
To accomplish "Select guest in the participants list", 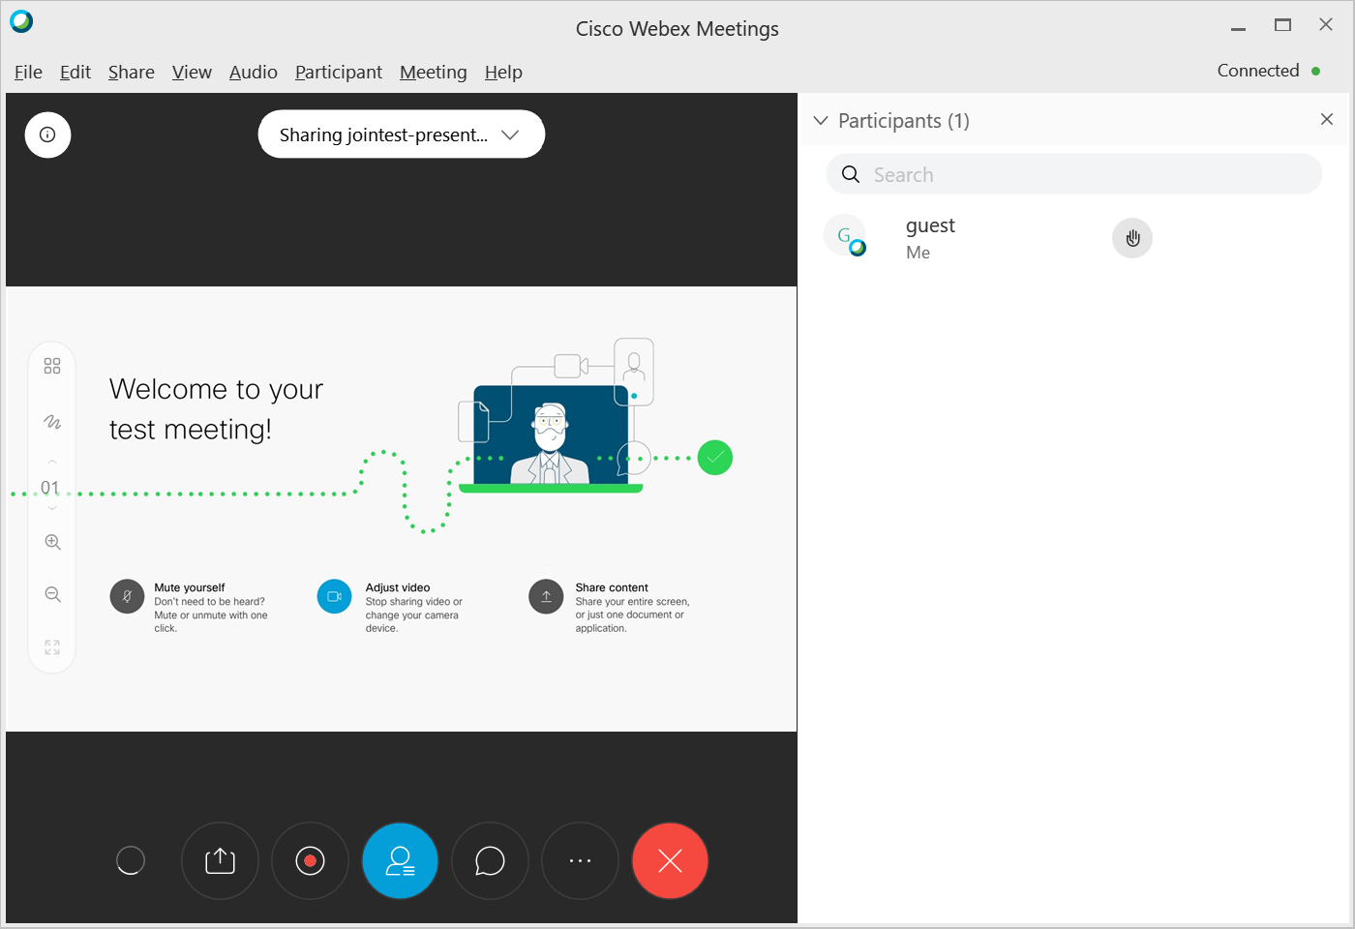I will (930, 237).
